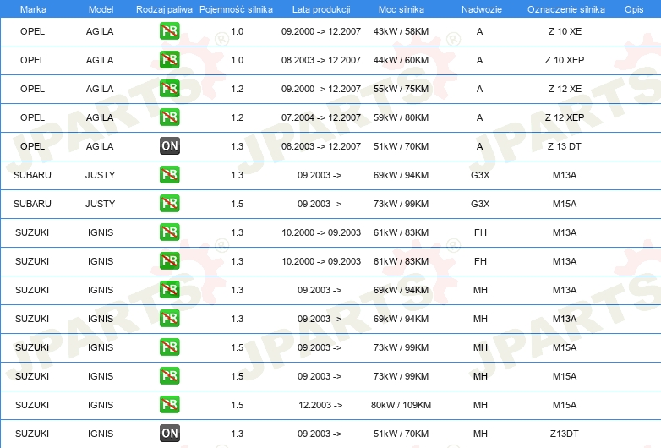The image size is (661, 448).
Task: Click AGILA in the Z 12 XEP row
Action: (x=100, y=117)
